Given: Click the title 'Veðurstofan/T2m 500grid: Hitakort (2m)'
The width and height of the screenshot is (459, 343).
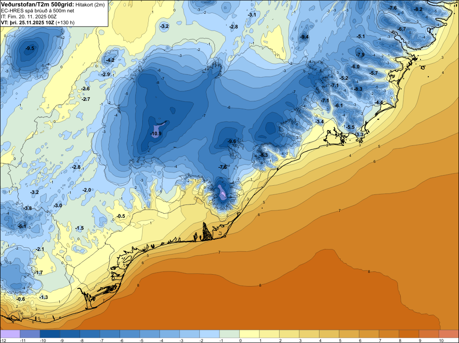Looking at the screenshot, I should point(53,4).
